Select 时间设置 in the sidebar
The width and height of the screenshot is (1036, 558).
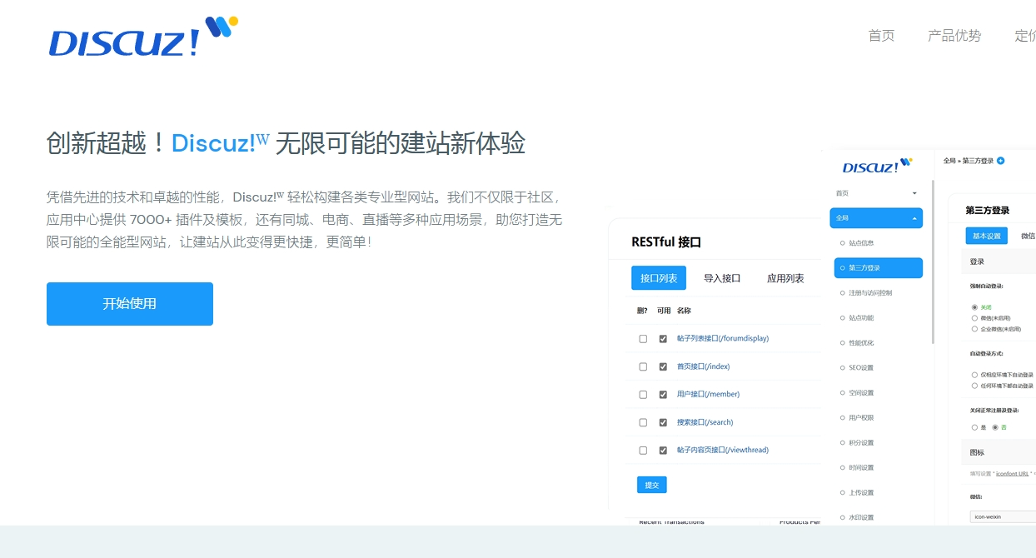[x=861, y=468]
